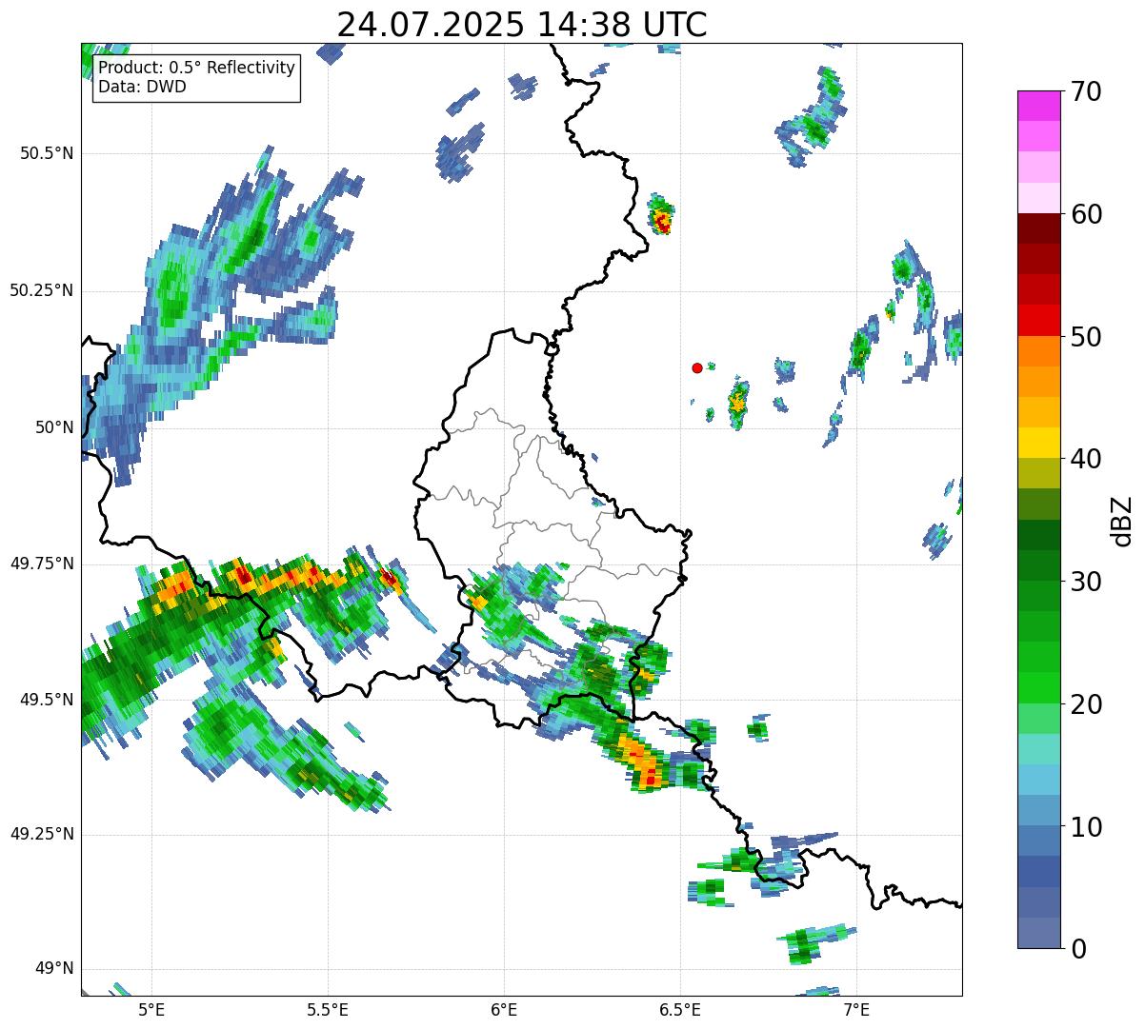Viewport: 1145px width, 1029px height.
Task: Click the 49.75°N latitude label
Action: click(x=42, y=564)
